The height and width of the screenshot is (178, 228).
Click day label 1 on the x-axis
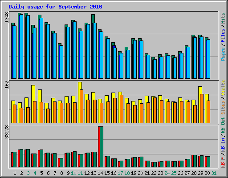(15, 173)
